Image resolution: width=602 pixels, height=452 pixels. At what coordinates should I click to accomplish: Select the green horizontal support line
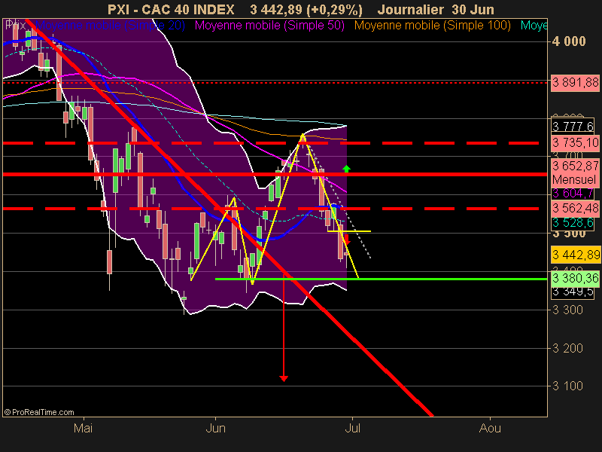pos(381,279)
